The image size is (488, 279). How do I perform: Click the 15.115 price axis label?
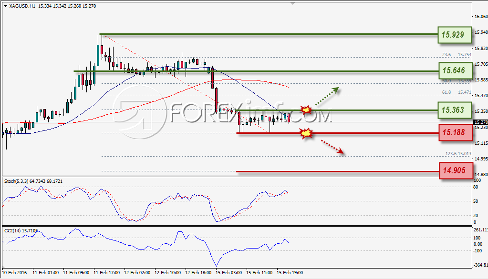tap(481, 143)
